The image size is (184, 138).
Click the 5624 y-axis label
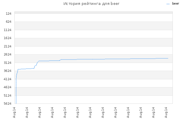coord(8,103)
